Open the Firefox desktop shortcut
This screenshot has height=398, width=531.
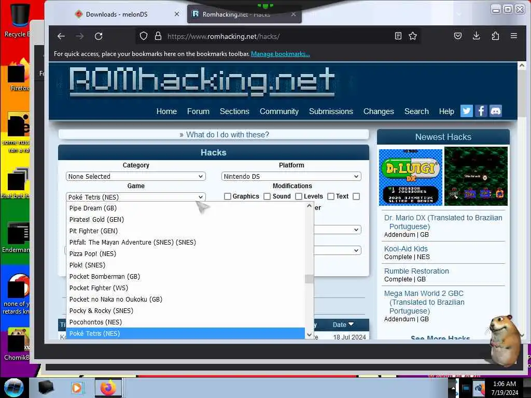click(x=18, y=75)
